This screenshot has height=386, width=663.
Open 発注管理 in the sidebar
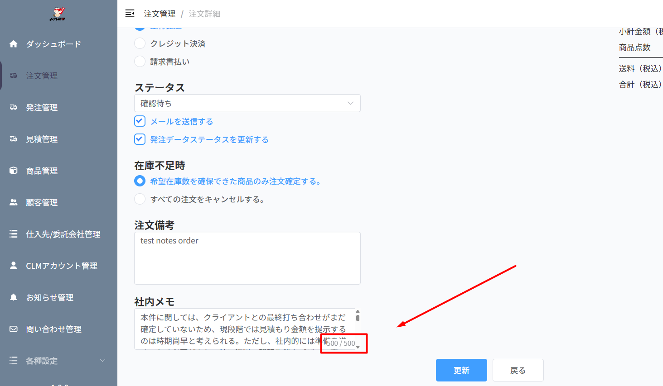pyautogui.click(x=42, y=107)
